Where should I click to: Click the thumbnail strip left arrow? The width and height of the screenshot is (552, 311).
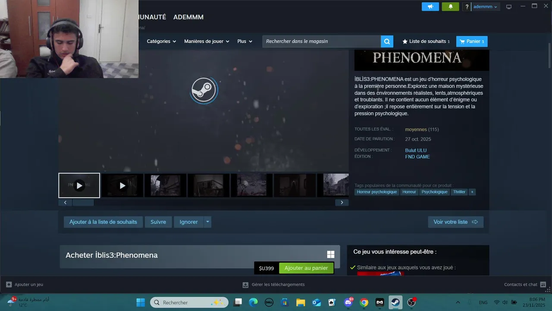(65, 203)
